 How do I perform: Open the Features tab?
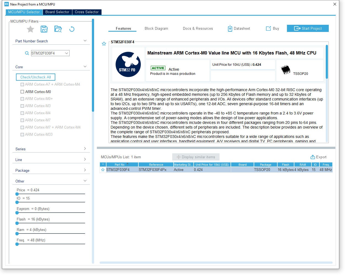pyautogui.click(x=123, y=29)
